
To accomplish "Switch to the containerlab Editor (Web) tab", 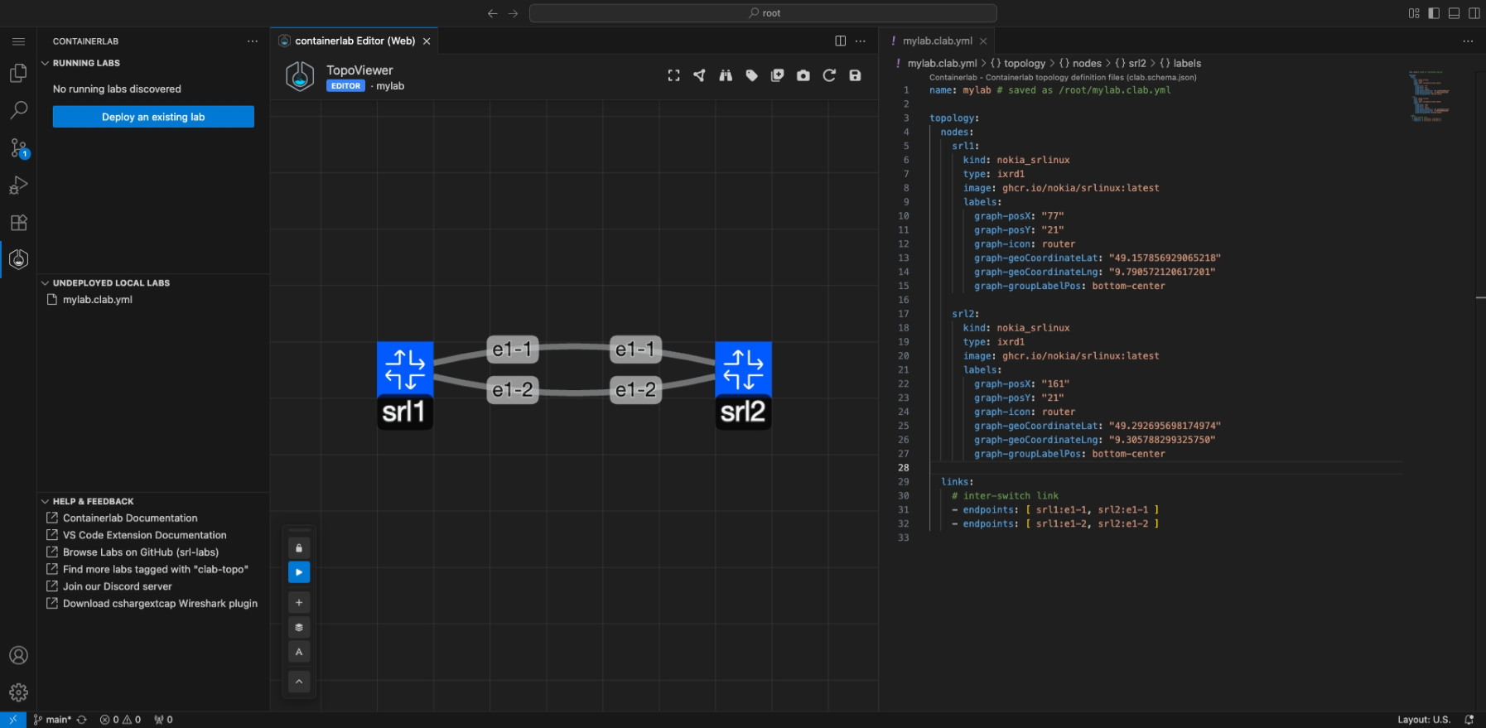I will pyautogui.click(x=355, y=41).
